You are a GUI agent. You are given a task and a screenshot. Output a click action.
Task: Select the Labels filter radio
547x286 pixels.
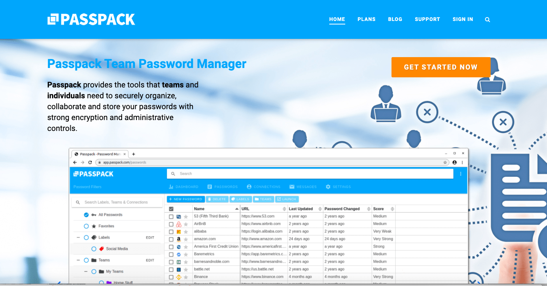86,237
